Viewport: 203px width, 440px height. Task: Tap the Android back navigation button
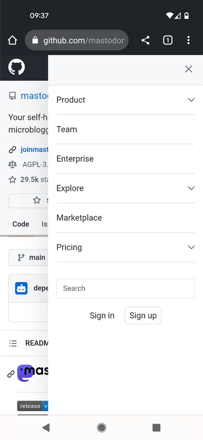46,428
